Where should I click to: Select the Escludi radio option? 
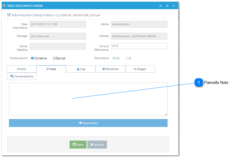54,58
